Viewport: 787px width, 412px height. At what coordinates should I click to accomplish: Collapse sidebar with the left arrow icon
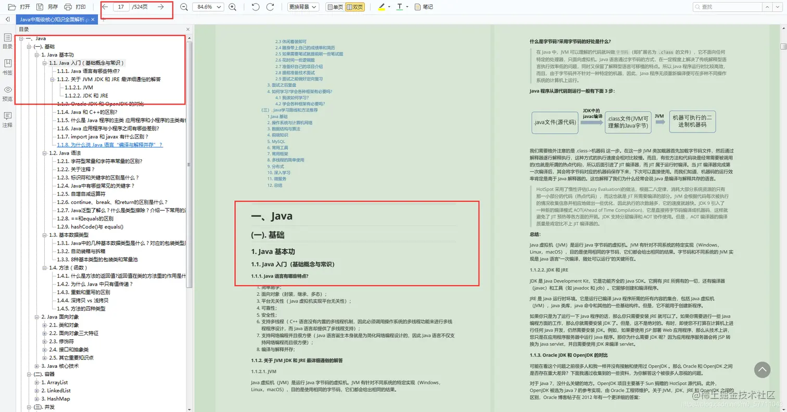click(7, 19)
